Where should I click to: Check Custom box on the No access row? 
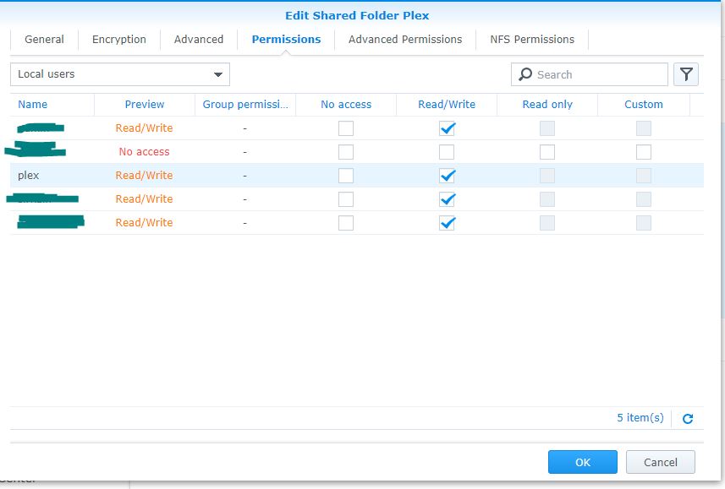click(644, 152)
